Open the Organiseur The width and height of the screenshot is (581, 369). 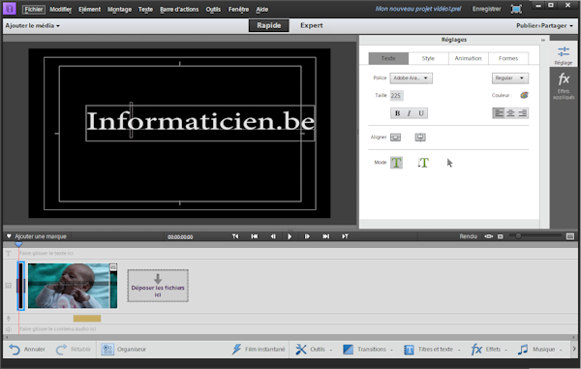[x=124, y=350]
